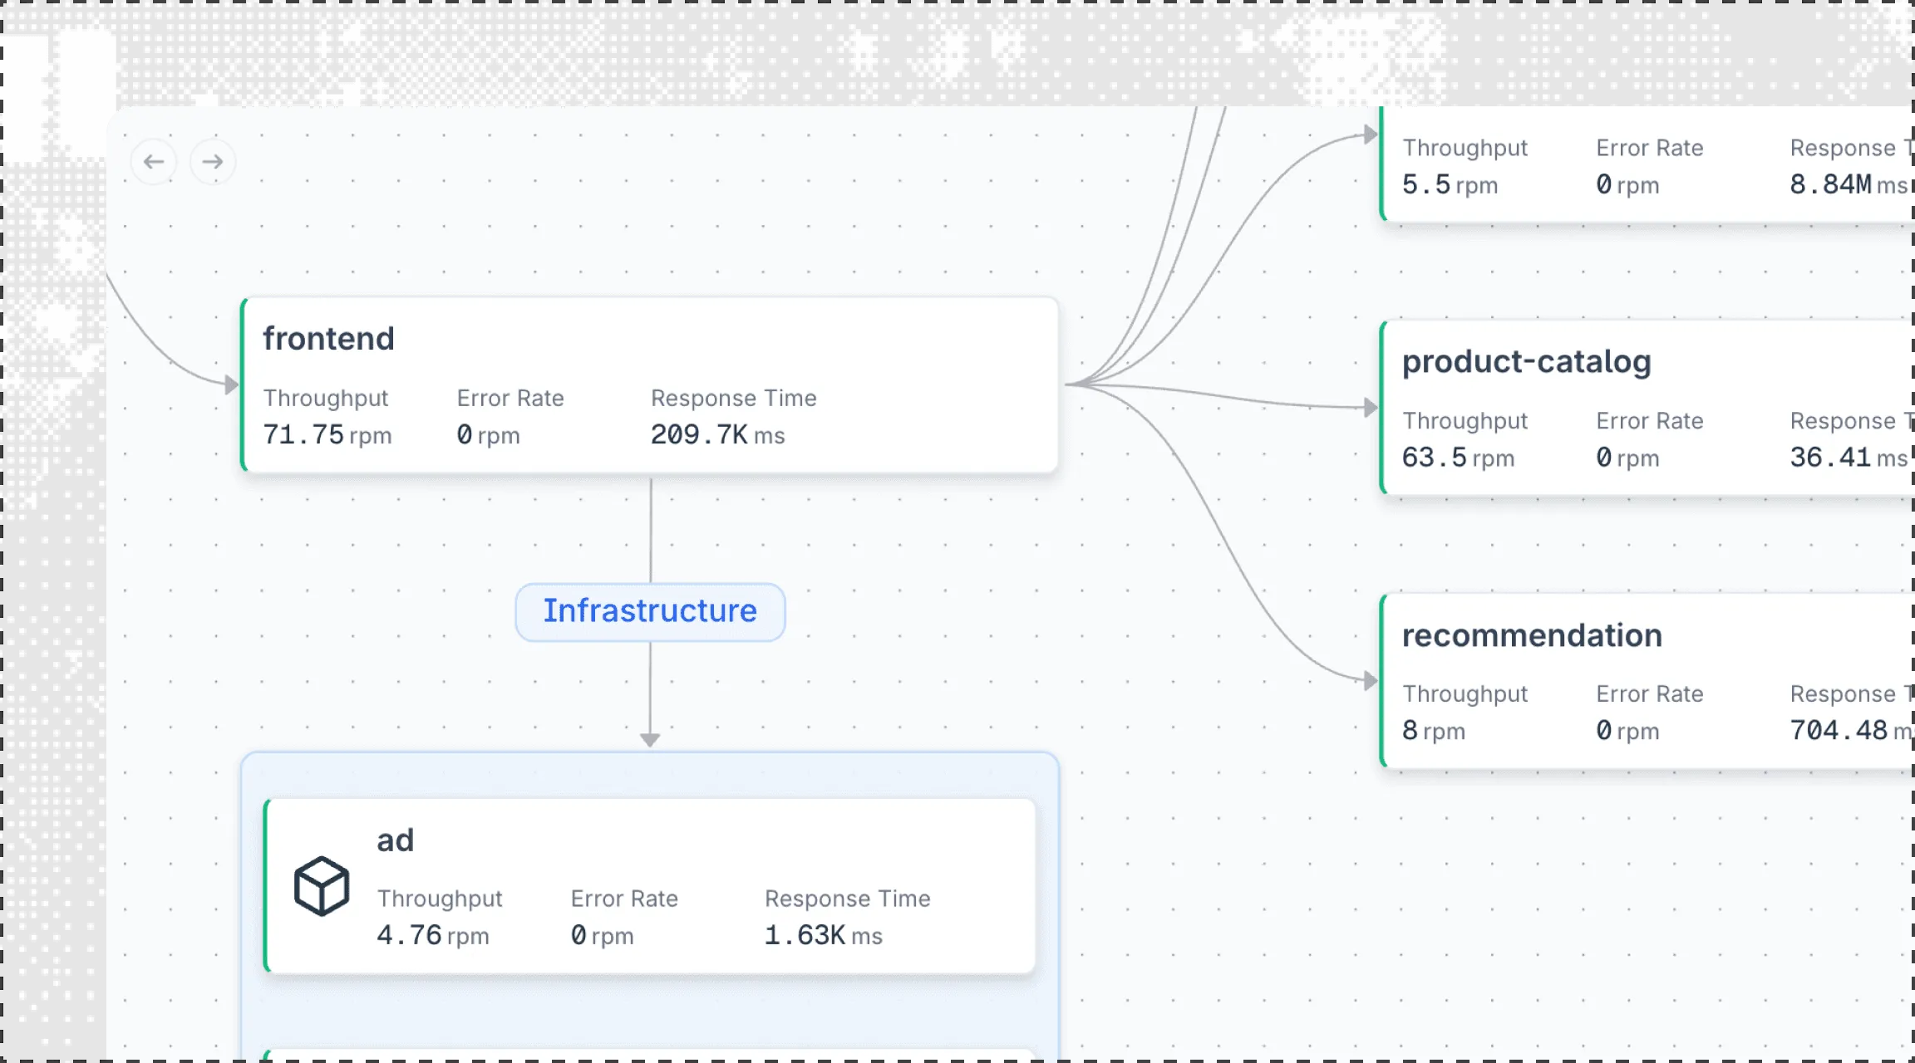Click the frontend title text
Image resolution: width=1915 pixels, height=1063 pixels.
pos(328,339)
